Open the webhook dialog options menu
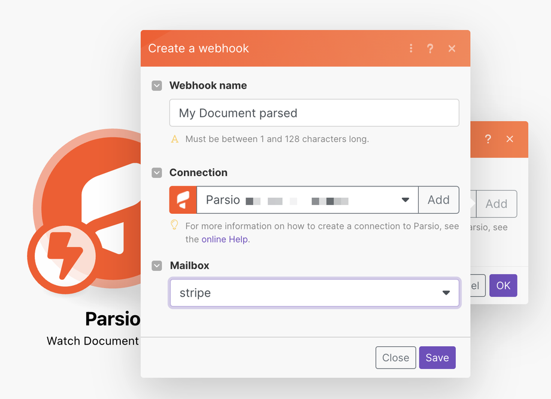 411,48
